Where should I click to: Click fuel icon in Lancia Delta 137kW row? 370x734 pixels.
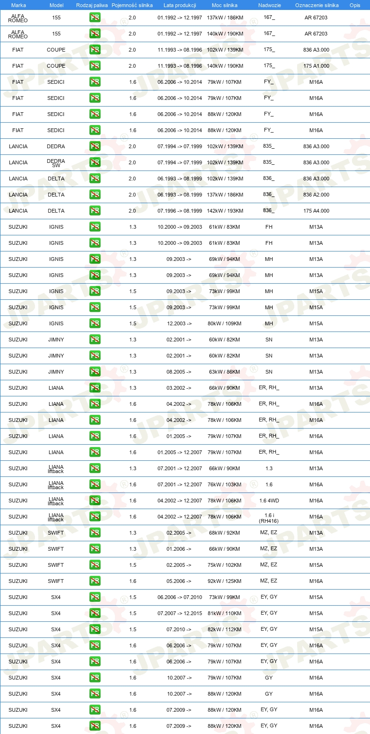(x=95, y=195)
